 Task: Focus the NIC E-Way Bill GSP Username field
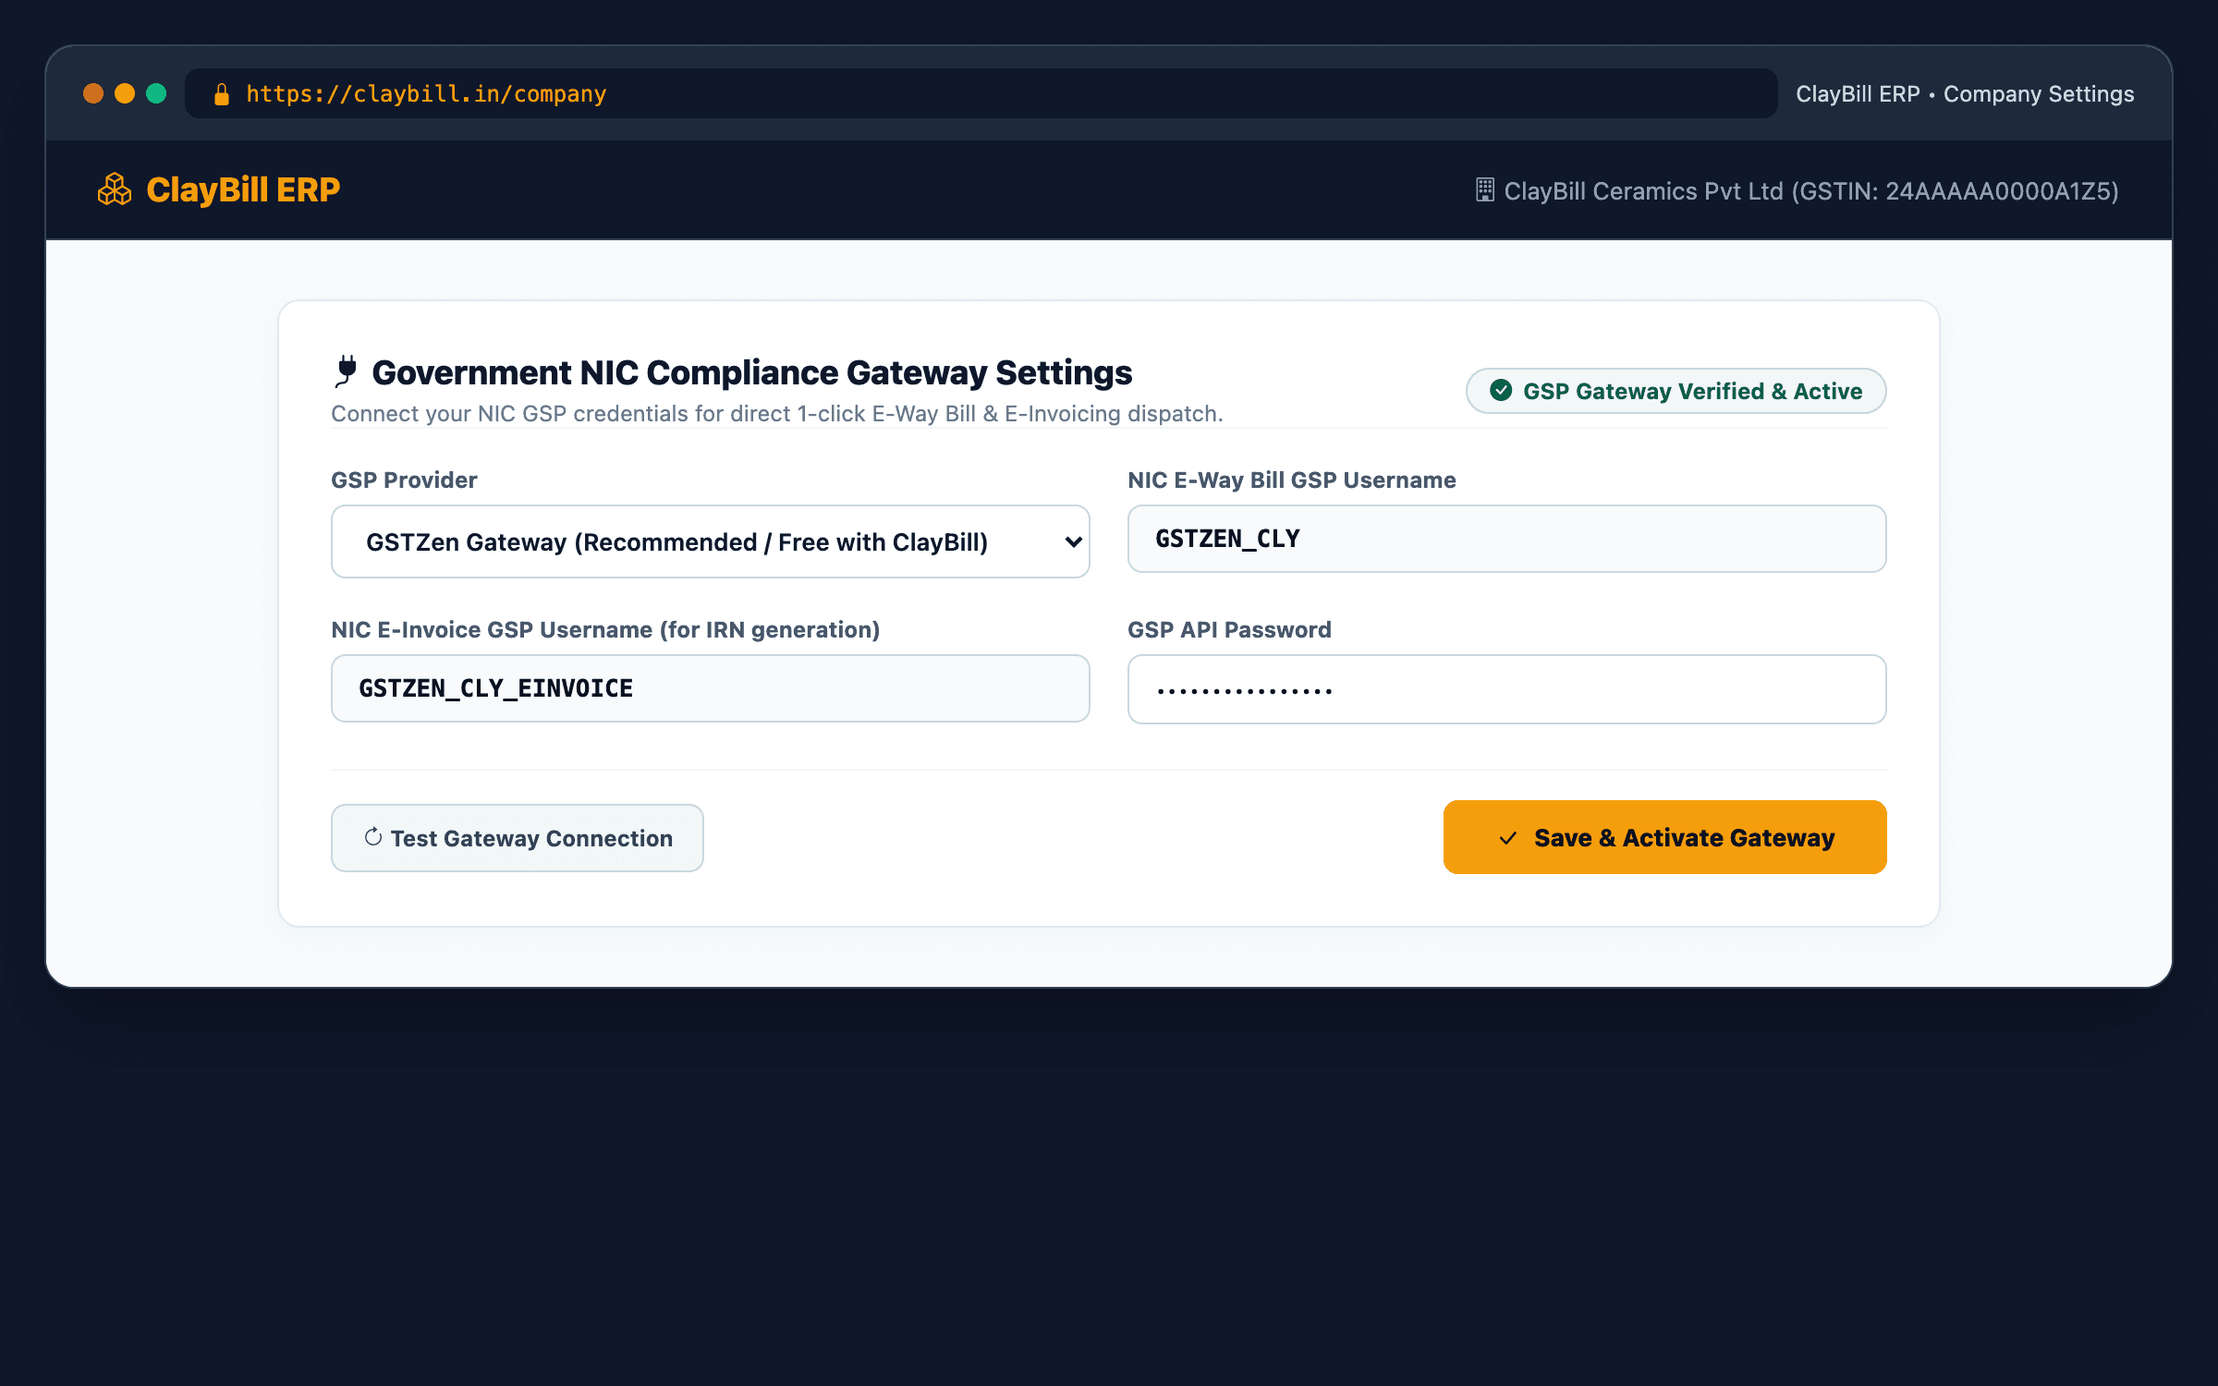(1506, 539)
